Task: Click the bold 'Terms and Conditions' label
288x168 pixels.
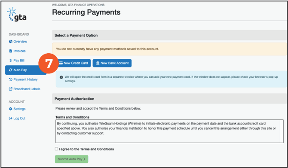Action: [x=72, y=117]
